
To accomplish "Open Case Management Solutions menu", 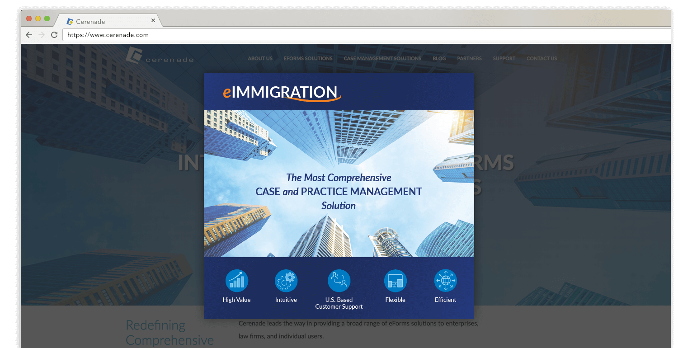I will 382,58.
